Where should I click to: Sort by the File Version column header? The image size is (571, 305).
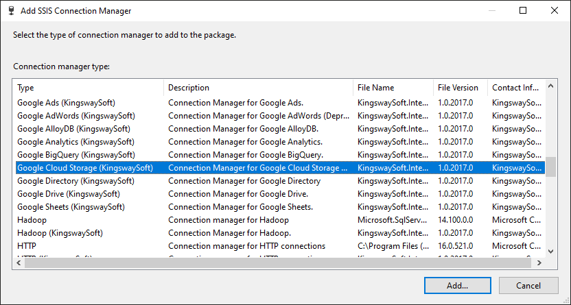tap(461, 88)
